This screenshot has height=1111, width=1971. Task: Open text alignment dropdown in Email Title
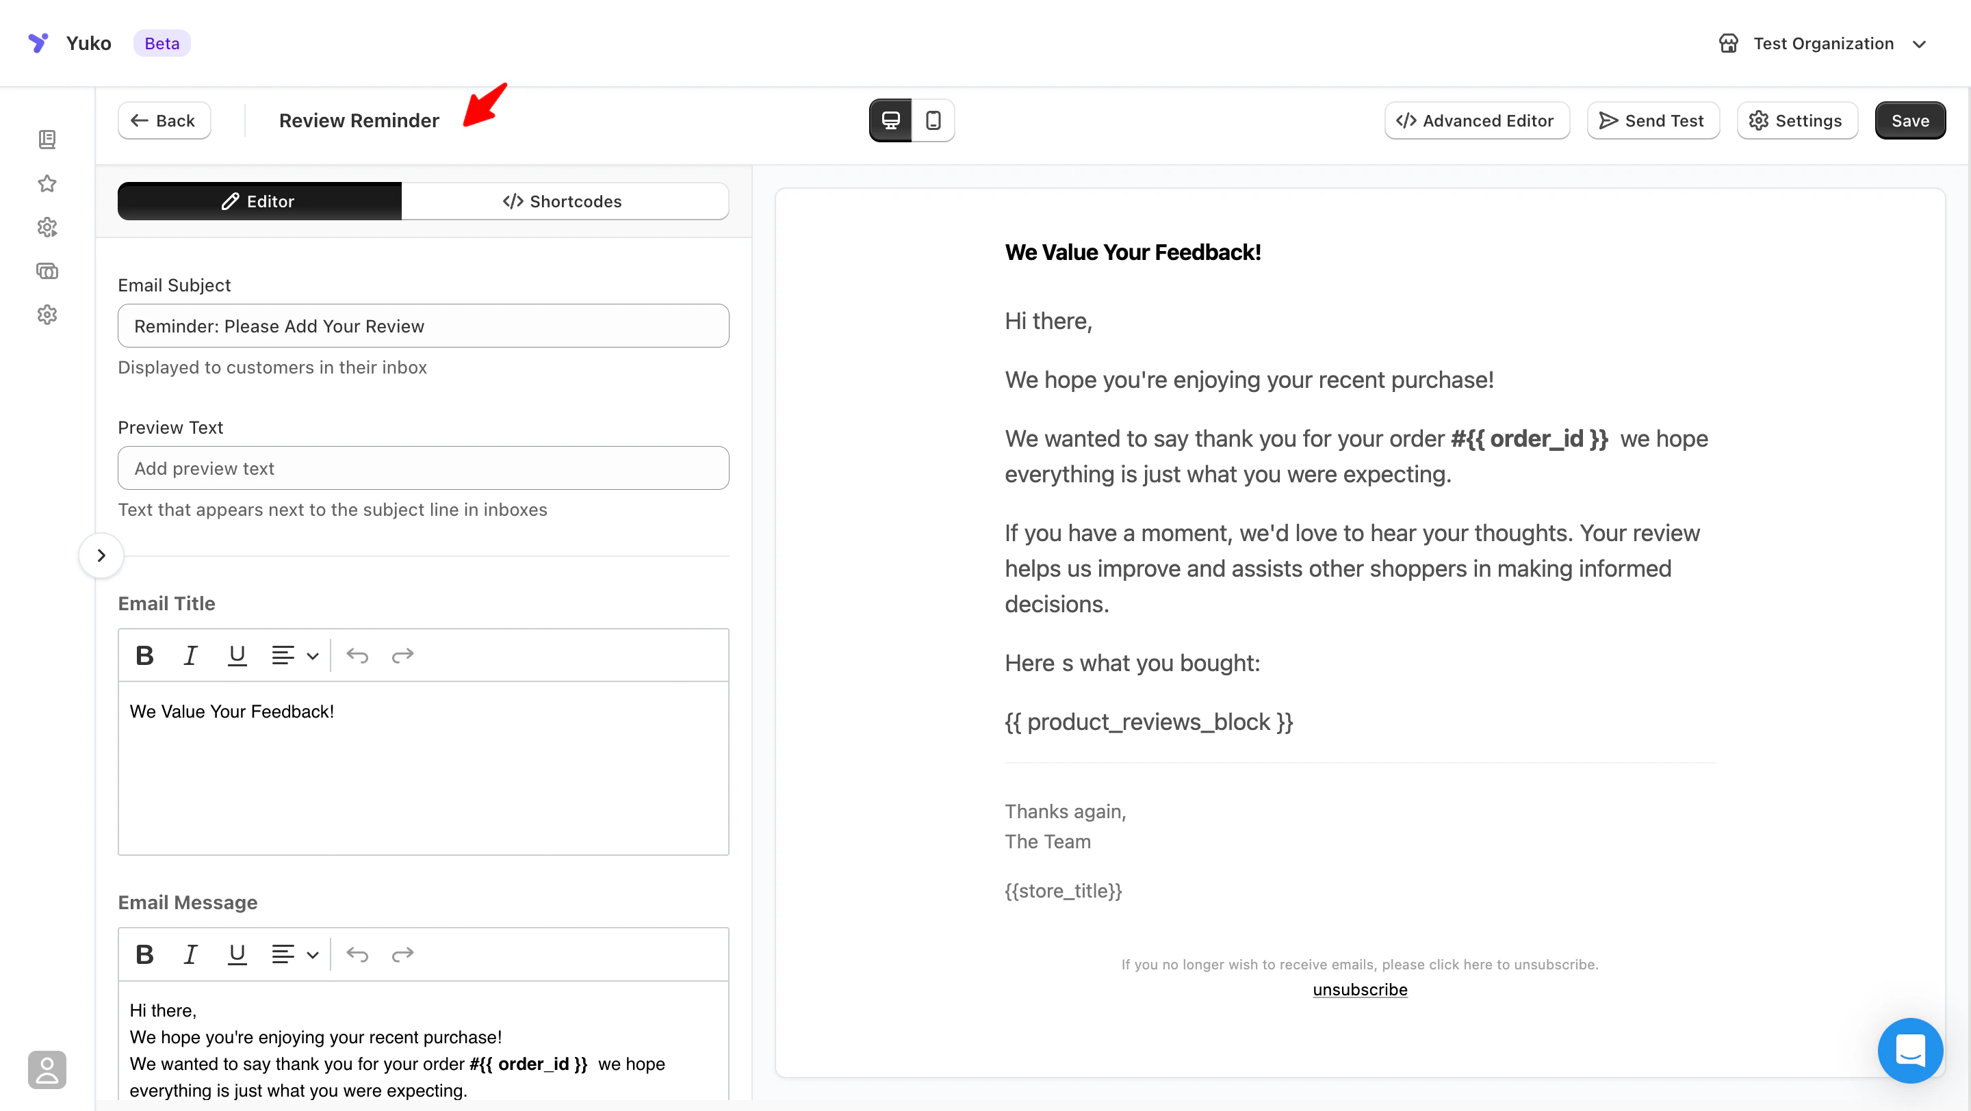tap(294, 655)
